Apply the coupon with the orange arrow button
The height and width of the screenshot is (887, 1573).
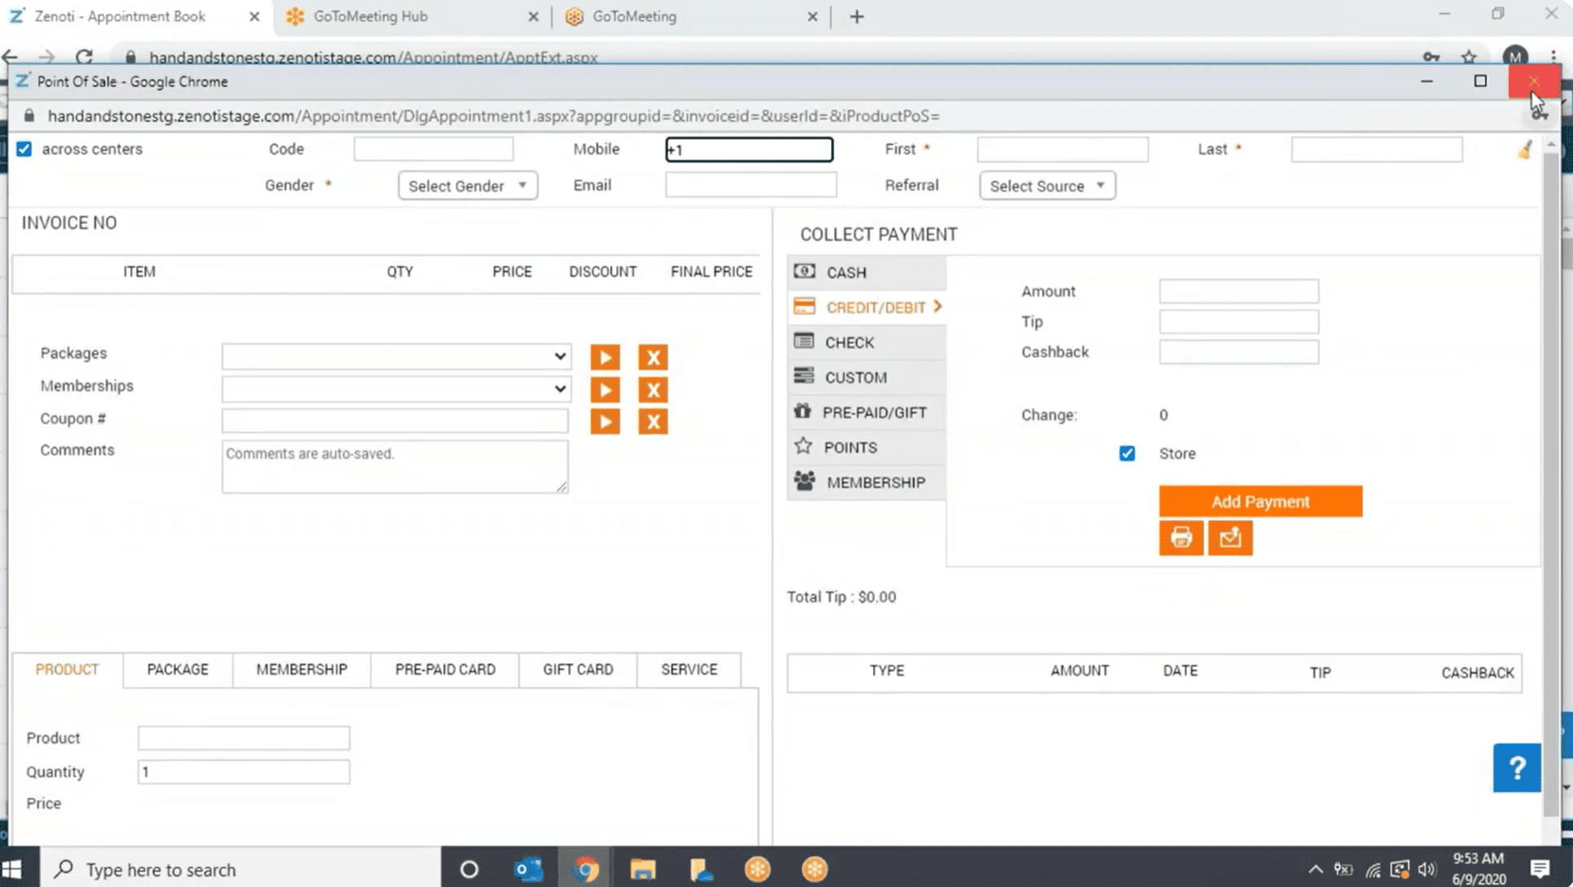(x=605, y=422)
